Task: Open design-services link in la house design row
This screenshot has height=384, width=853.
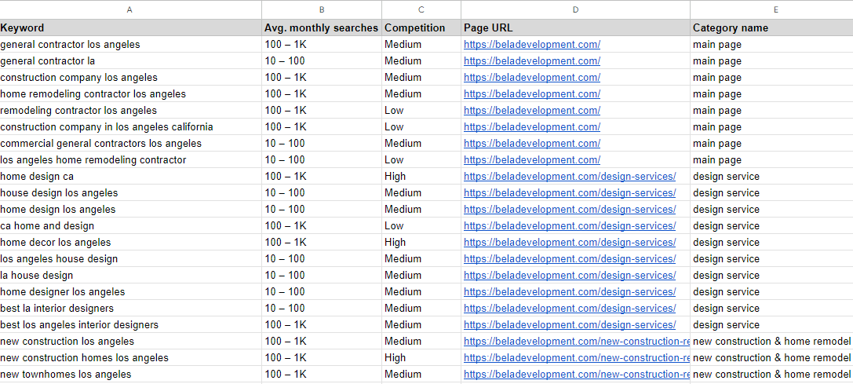Action: tap(570, 275)
